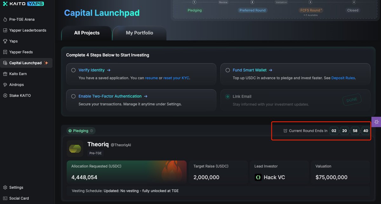Click the Link Email step title
This screenshot has height=204, width=381.
[242, 97]
